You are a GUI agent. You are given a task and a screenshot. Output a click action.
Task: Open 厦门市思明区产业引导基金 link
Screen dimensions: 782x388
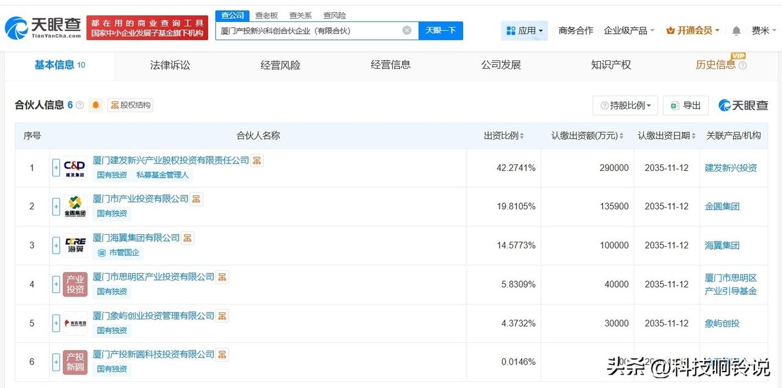[x=731, y=285]
